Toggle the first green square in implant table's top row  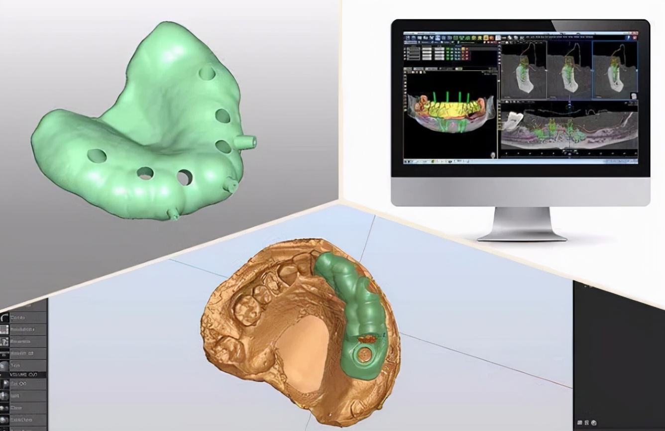coord(448,49)
